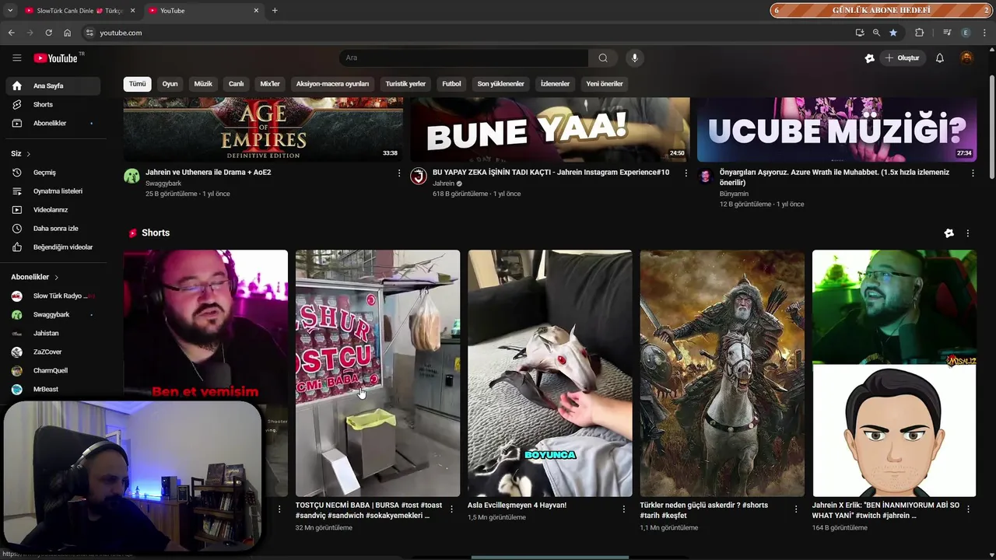Select the Canlı filter chip
The image size is (996, 560).
[x=236, y=83]
